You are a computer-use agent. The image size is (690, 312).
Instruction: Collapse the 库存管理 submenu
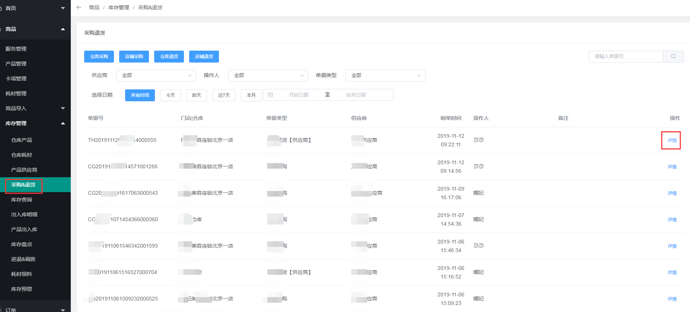coord(63,123)
